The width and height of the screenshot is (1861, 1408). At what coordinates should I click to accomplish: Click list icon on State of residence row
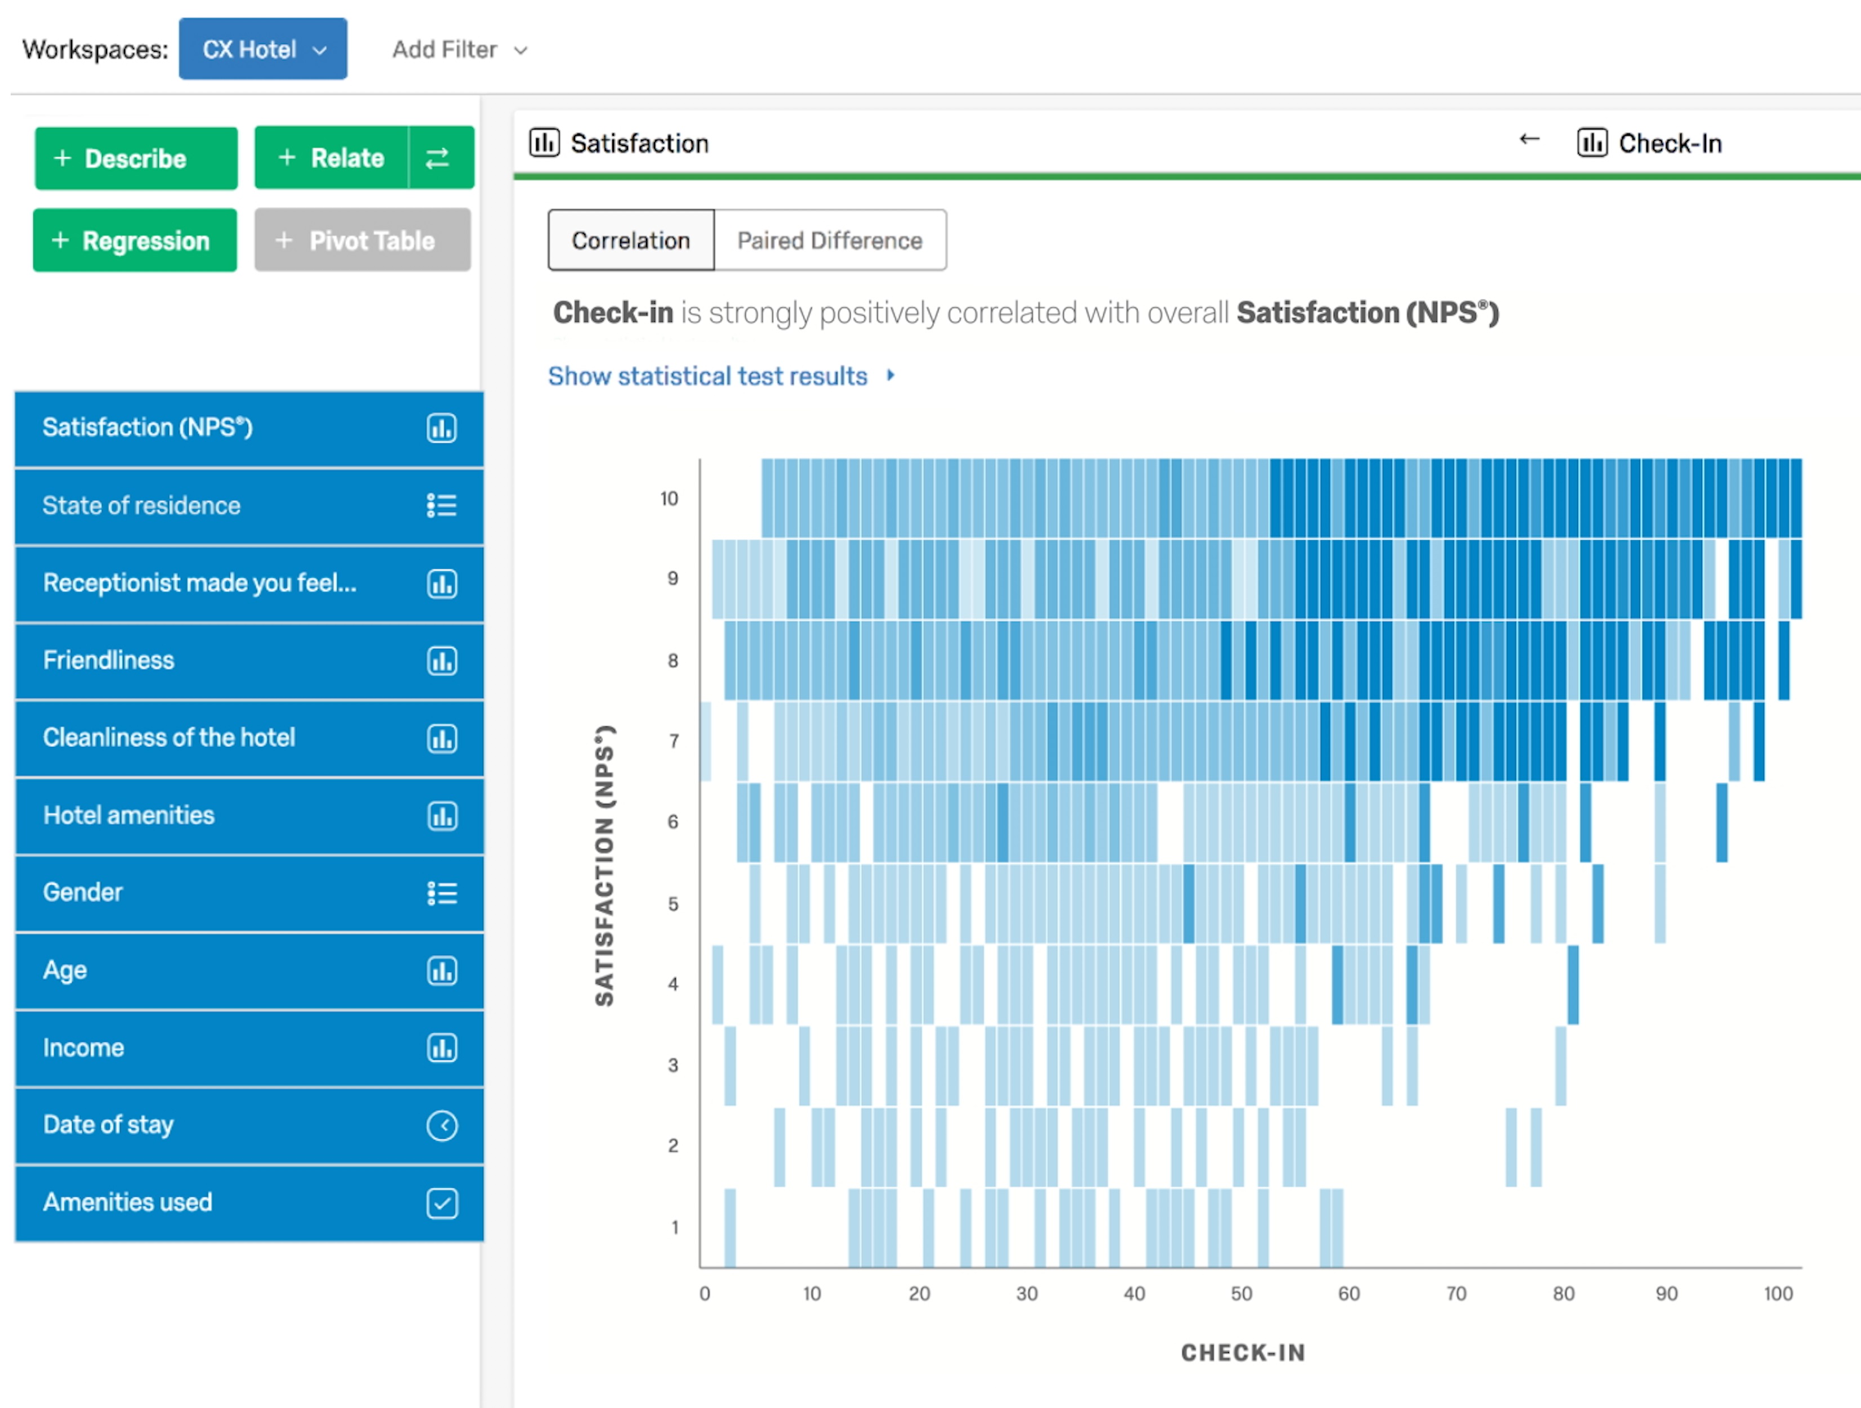pyautogui.click(x=441, y=506)
